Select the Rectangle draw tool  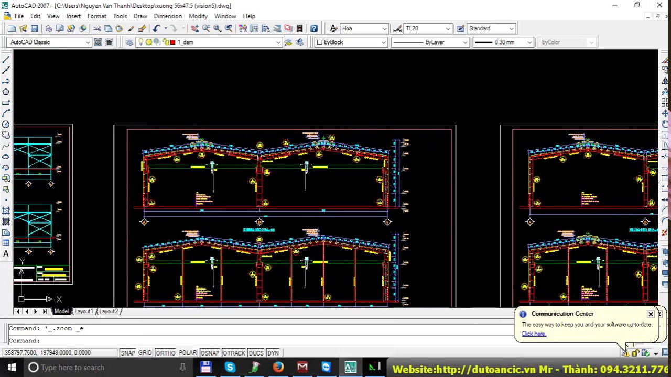point(6,103)
